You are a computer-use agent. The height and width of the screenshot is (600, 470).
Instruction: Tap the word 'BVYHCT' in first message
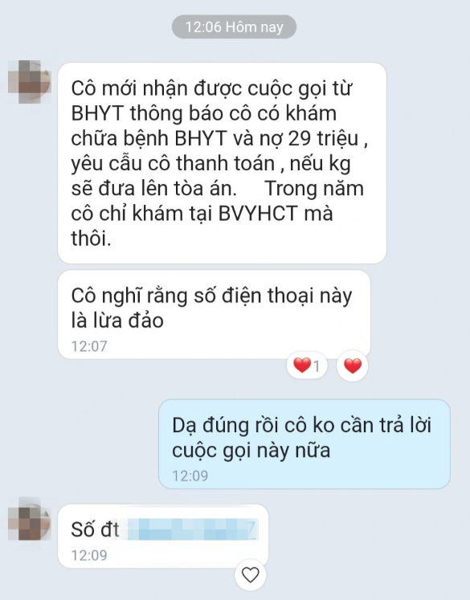click(x=258, y=213)
